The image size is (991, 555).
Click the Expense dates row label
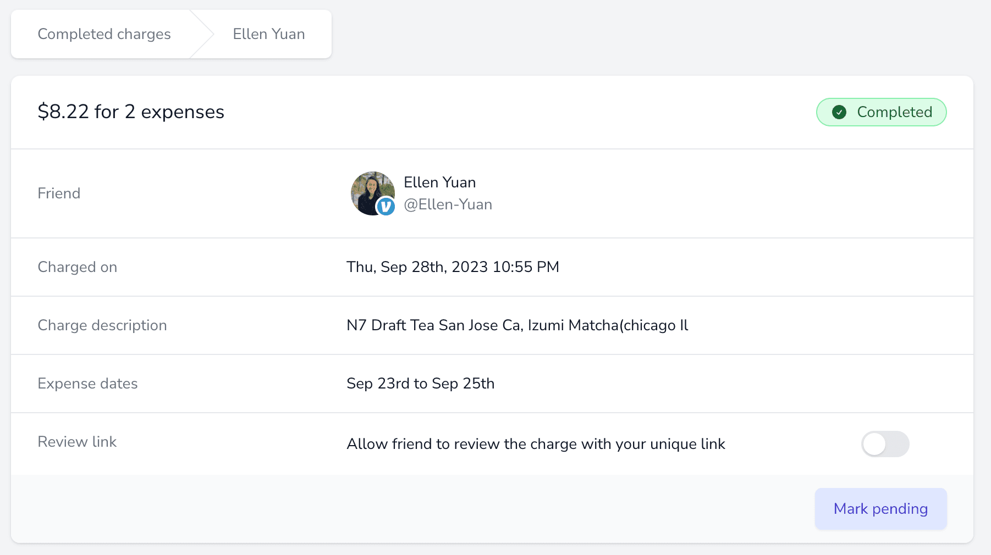click(x=87, y=384)
